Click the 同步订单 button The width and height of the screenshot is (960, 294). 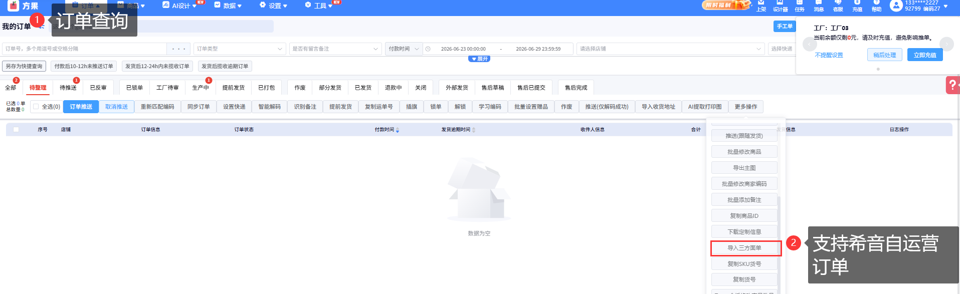(199, 107)
